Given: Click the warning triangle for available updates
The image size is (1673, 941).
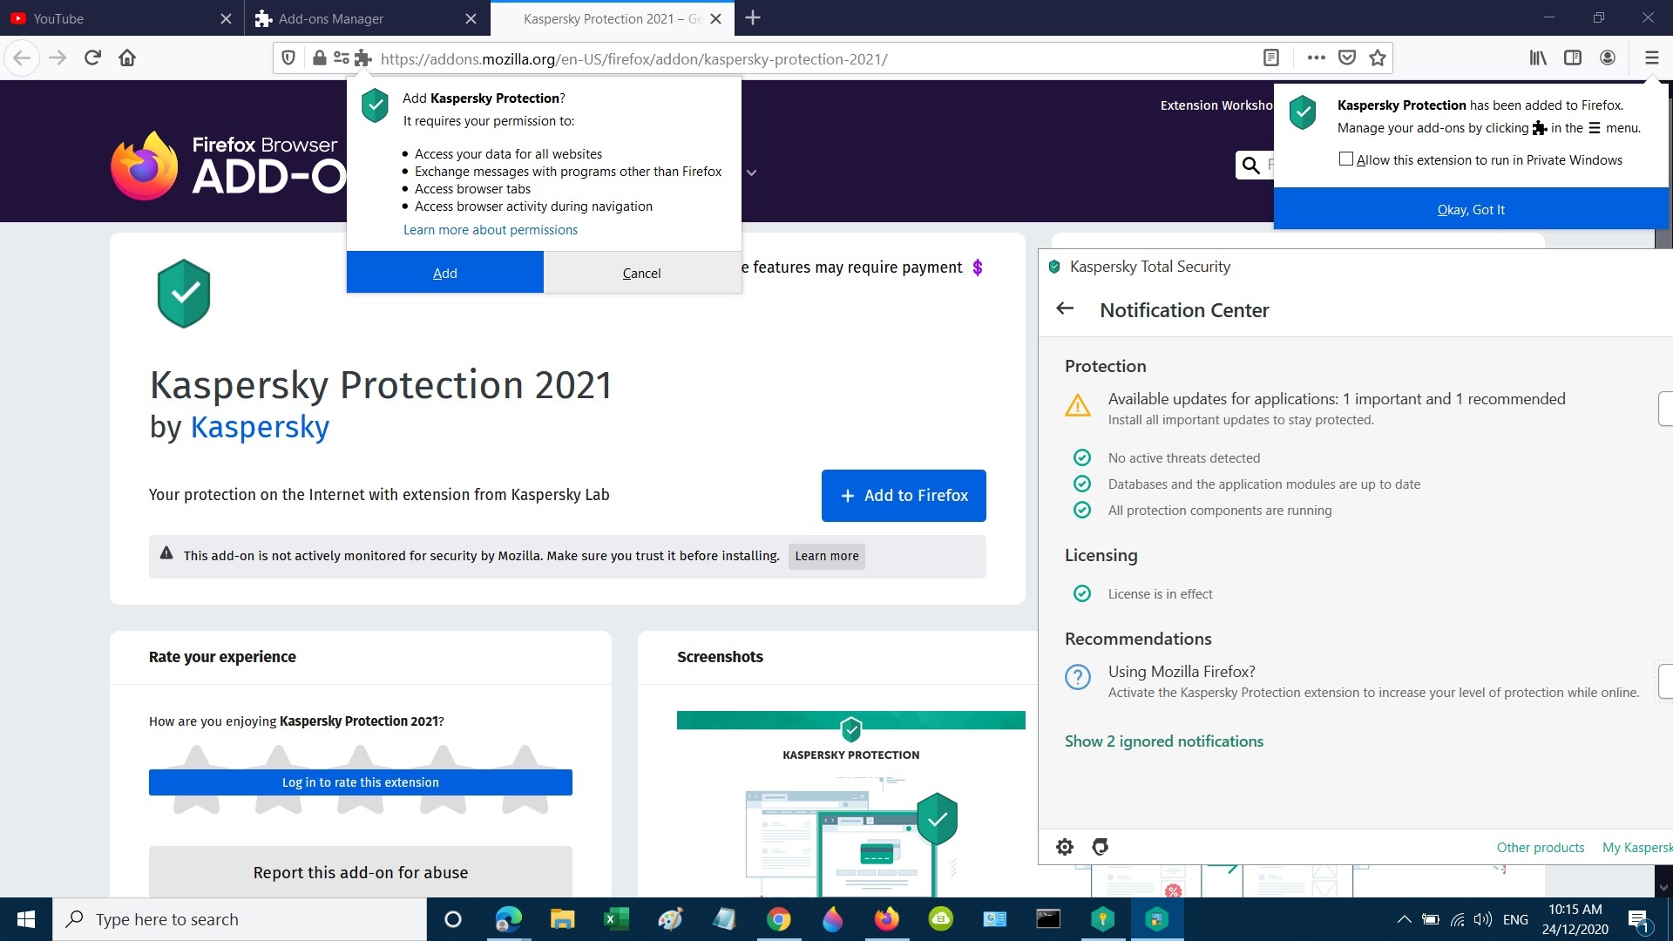Looking at the screenshot, I should pos(1078,405).
